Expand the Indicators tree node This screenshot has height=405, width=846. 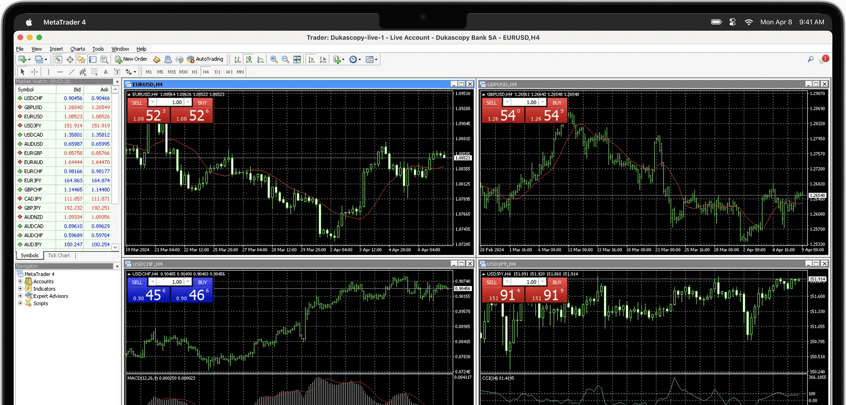click(20, 289)
